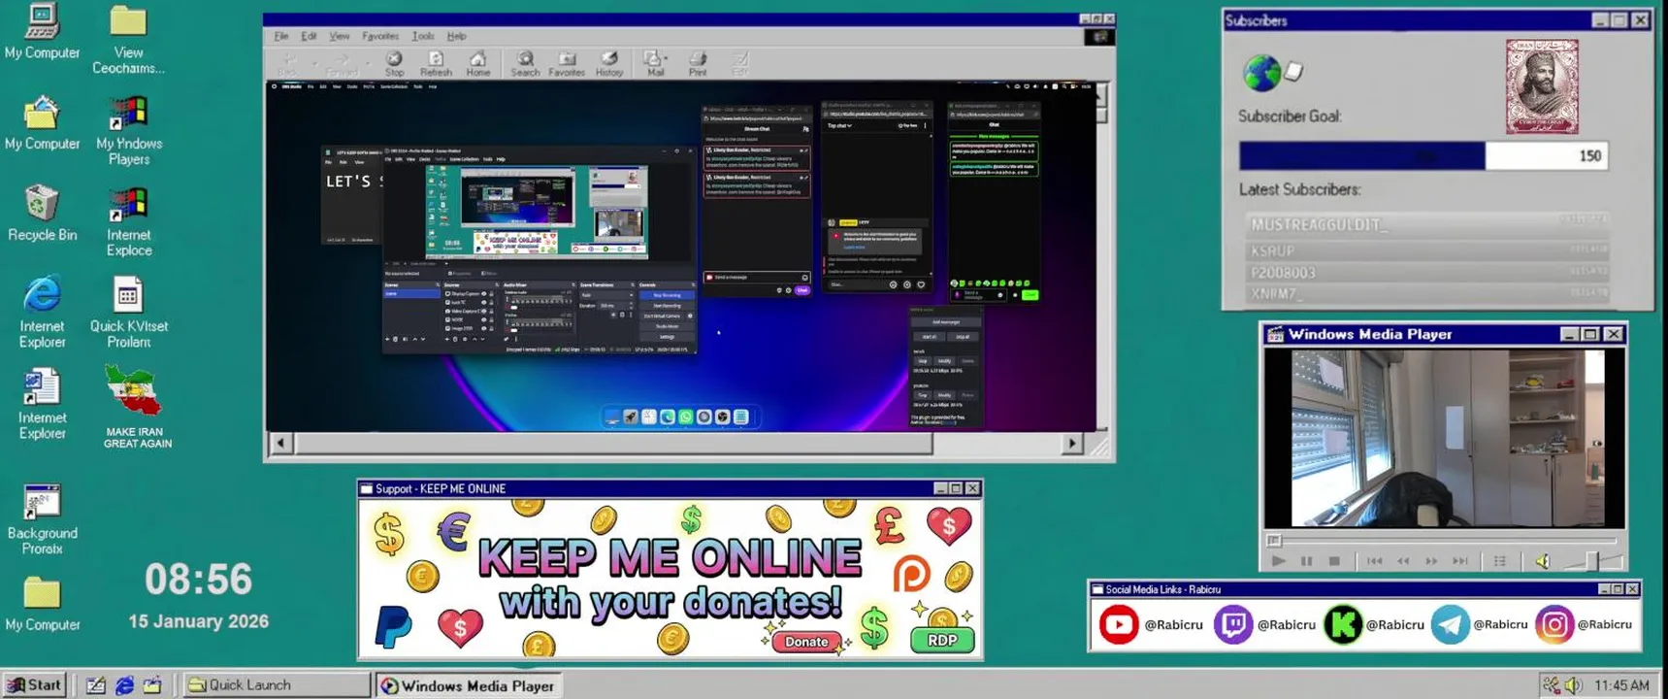Click the browser horizontal scrollbar right arrow
Viewport: 1668px width, 699px height.
coord(1071,444)
